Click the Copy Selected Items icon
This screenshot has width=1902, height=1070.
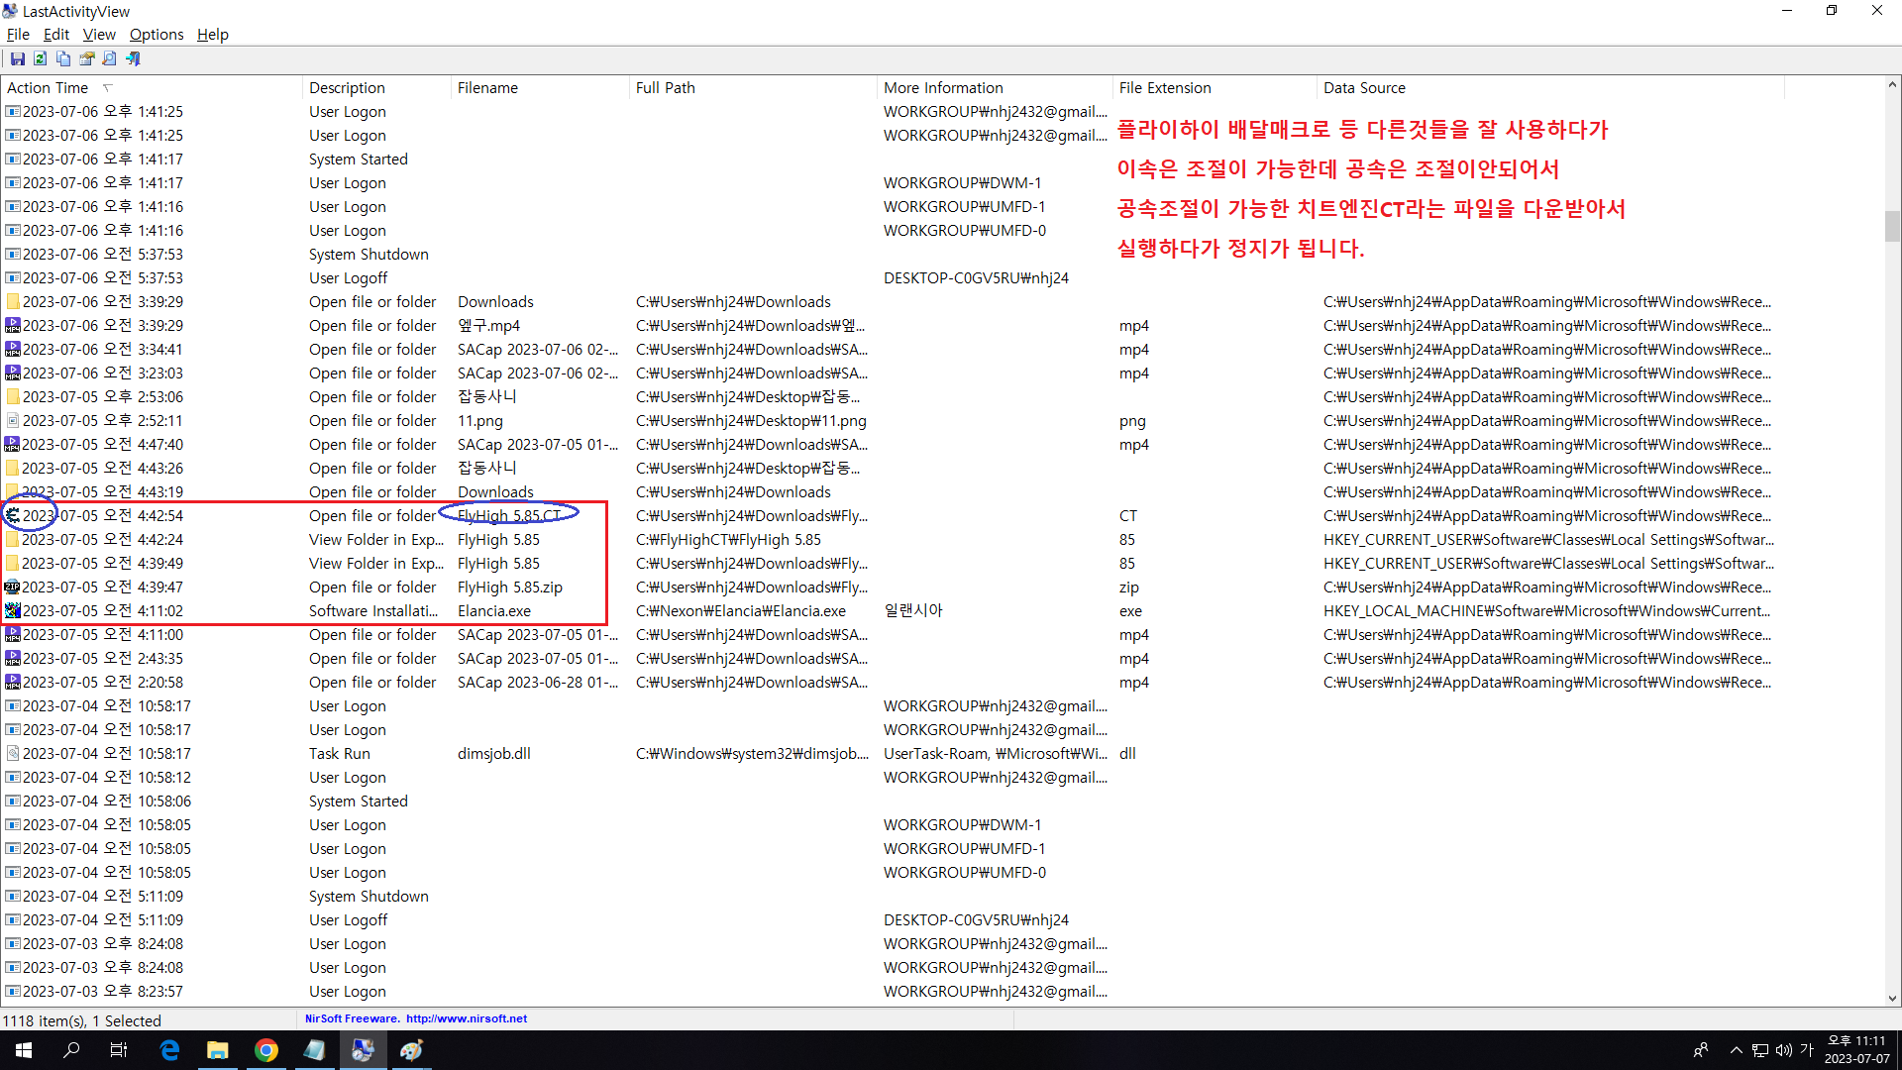pos(63,59)
